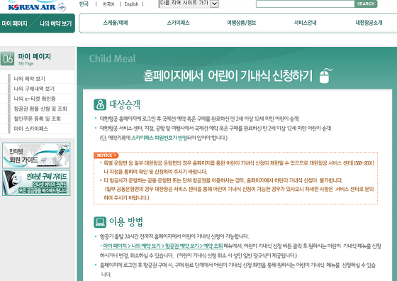Open the 스카이패스 menu
The image size is (397, 281).
point(178,23)
